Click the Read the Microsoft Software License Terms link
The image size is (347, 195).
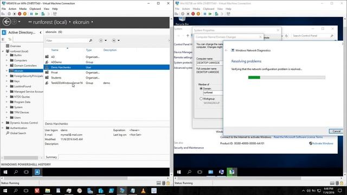coord(298,137)
